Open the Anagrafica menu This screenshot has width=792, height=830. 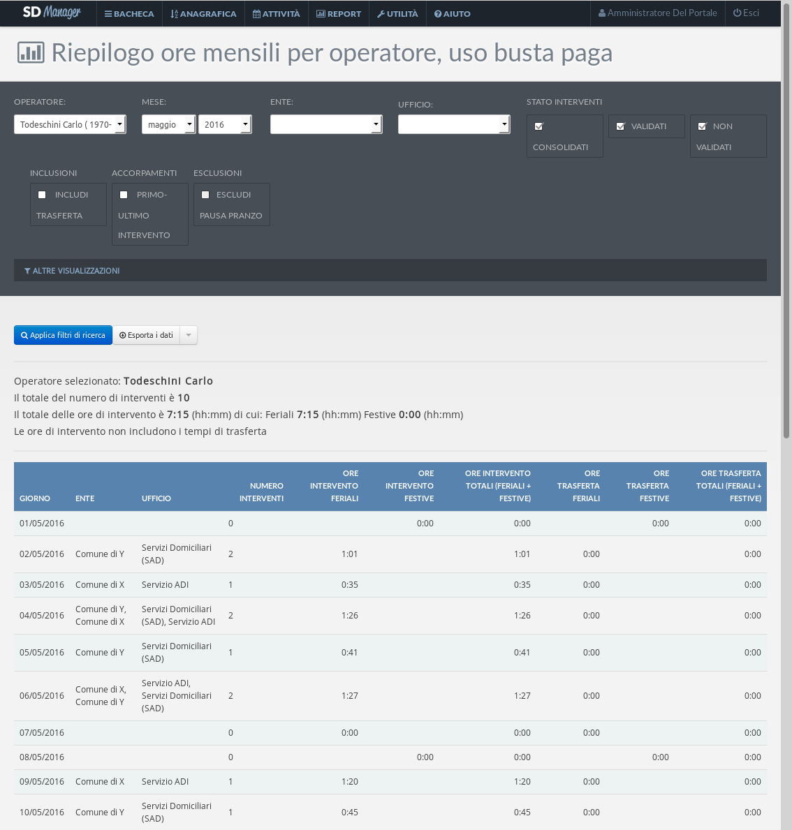pos(203,14)
